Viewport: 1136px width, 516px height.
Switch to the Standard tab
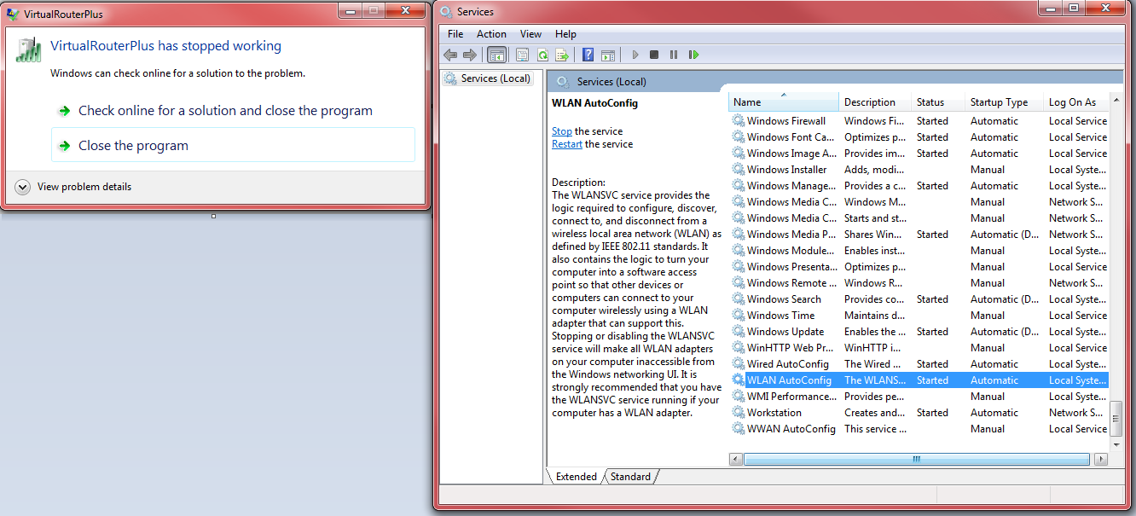630,477
